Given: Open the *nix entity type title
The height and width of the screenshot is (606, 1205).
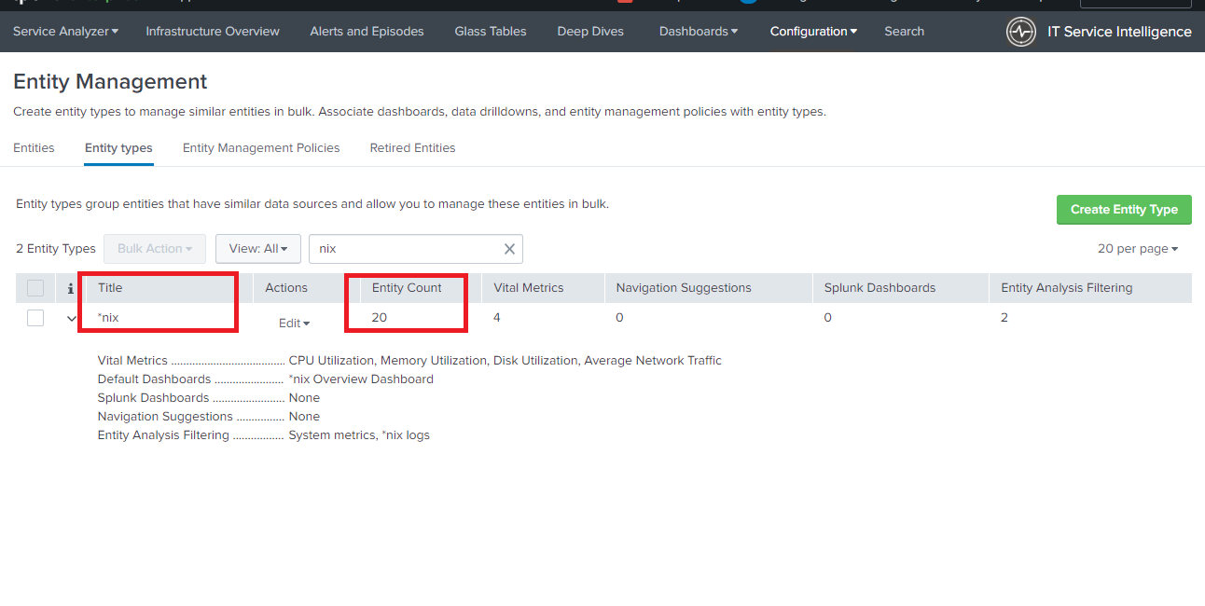Looking at the screenshot, I should point(108,318).
